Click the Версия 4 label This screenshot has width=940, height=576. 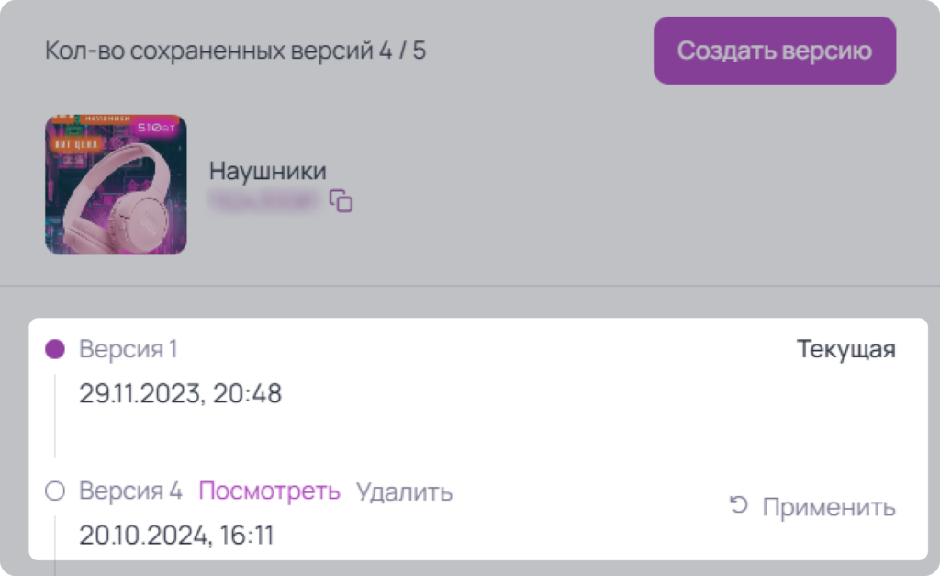130,491
